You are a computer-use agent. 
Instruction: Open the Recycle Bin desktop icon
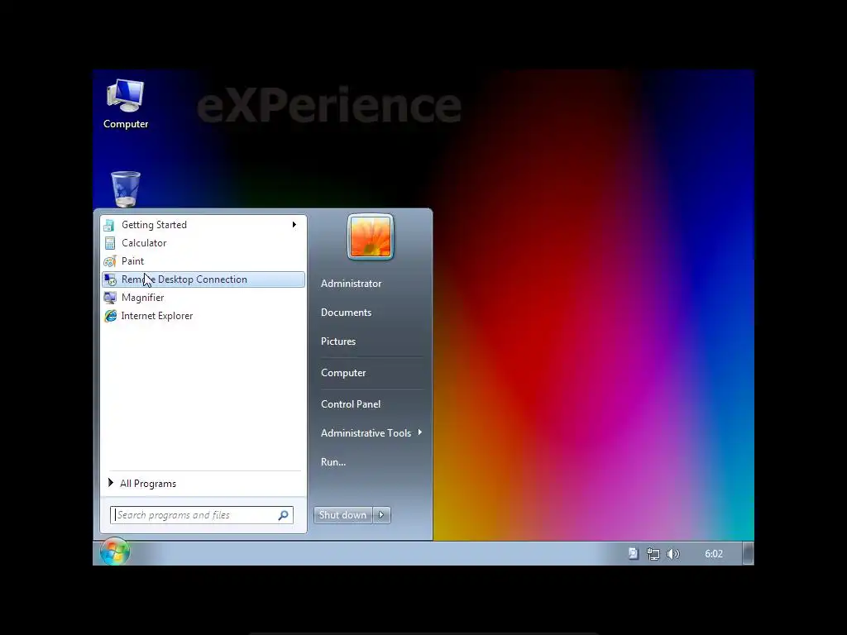(x=126, y=189)
